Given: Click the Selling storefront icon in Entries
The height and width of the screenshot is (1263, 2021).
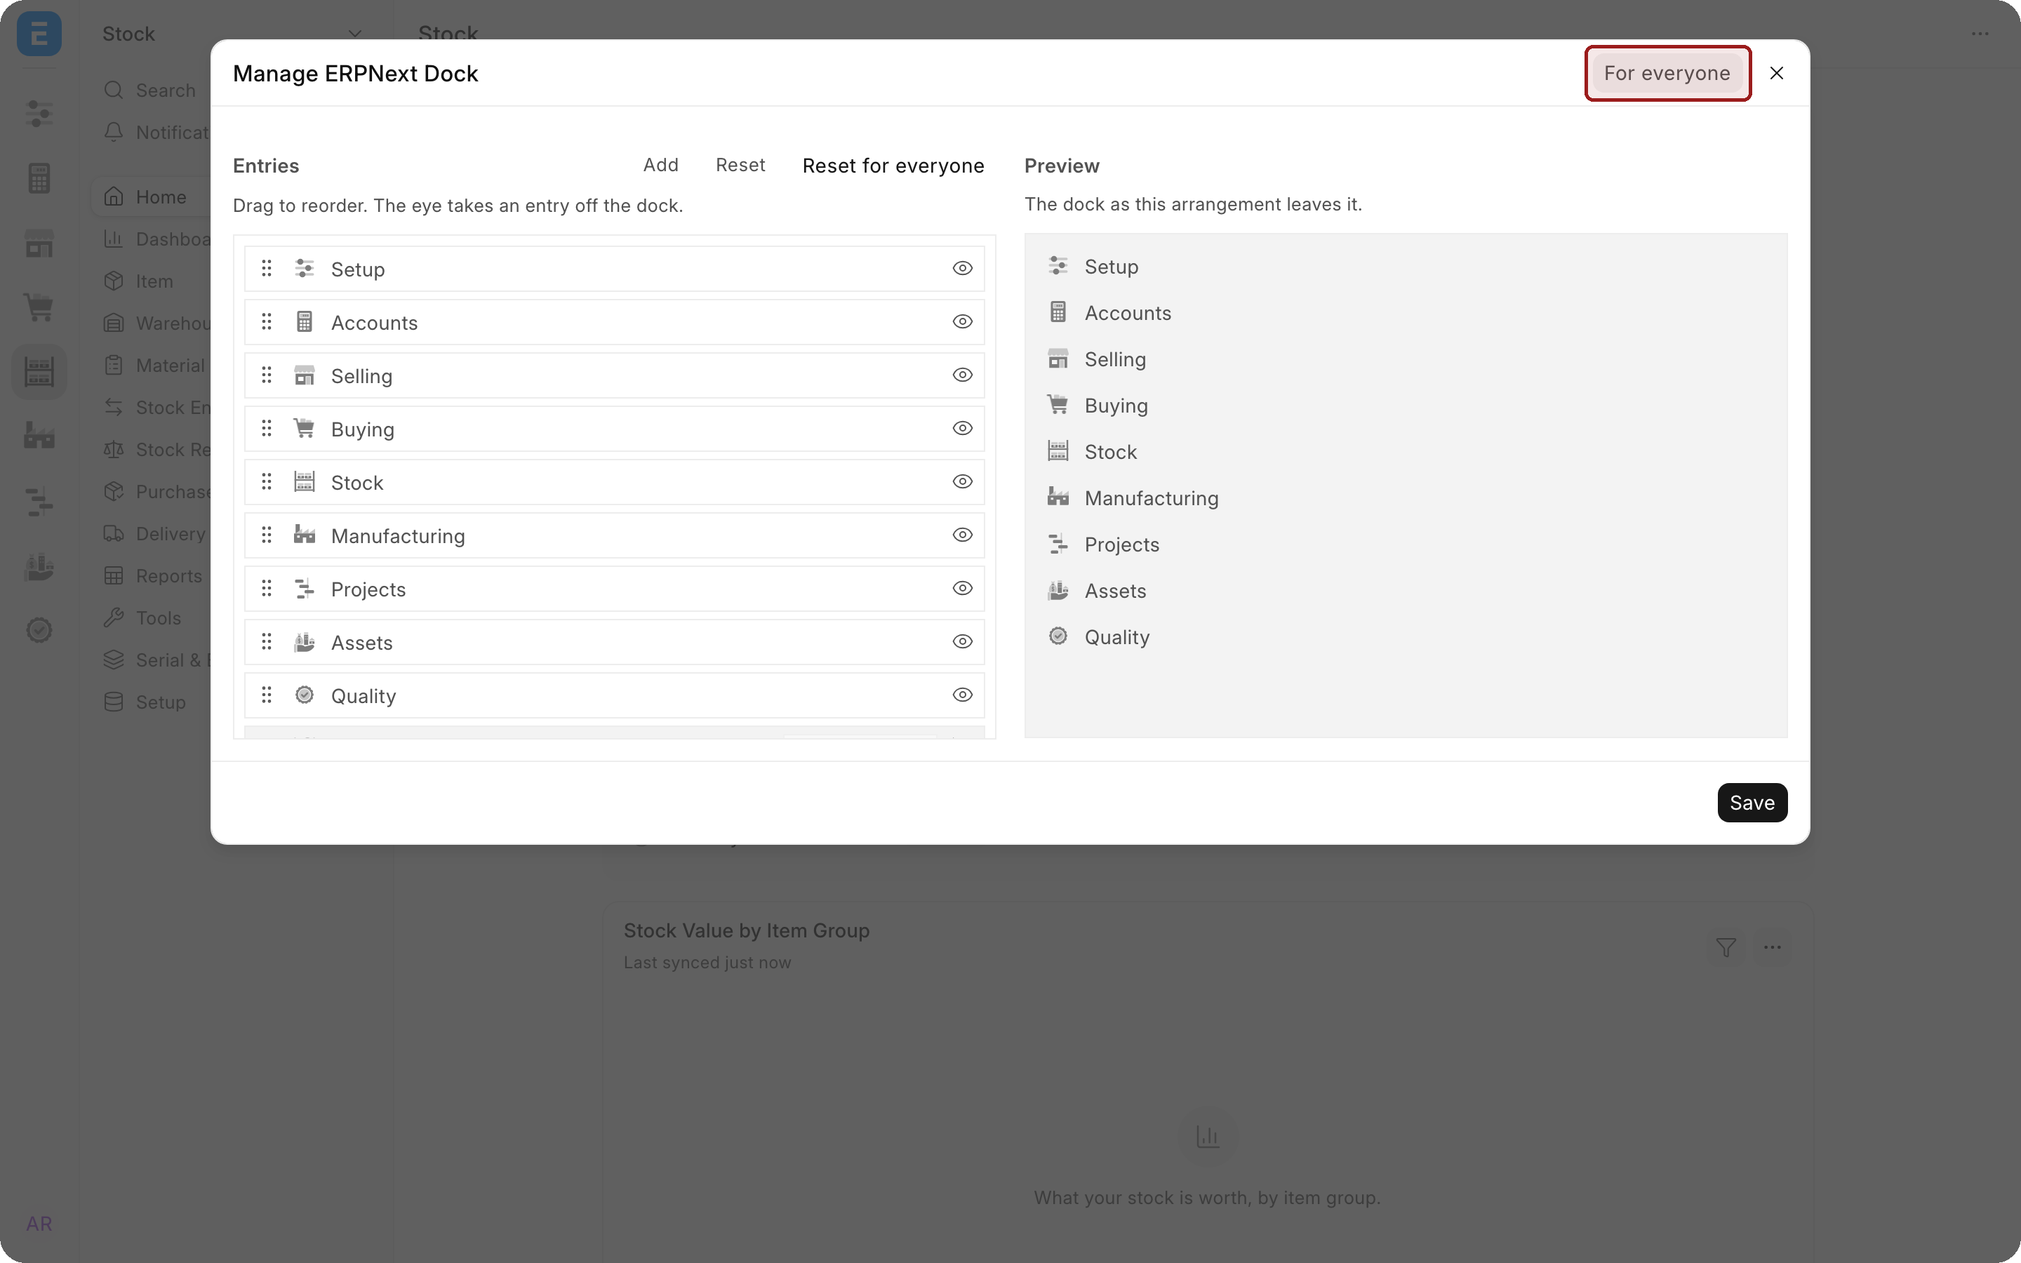Looking at the screenshot, I should 304,375.
